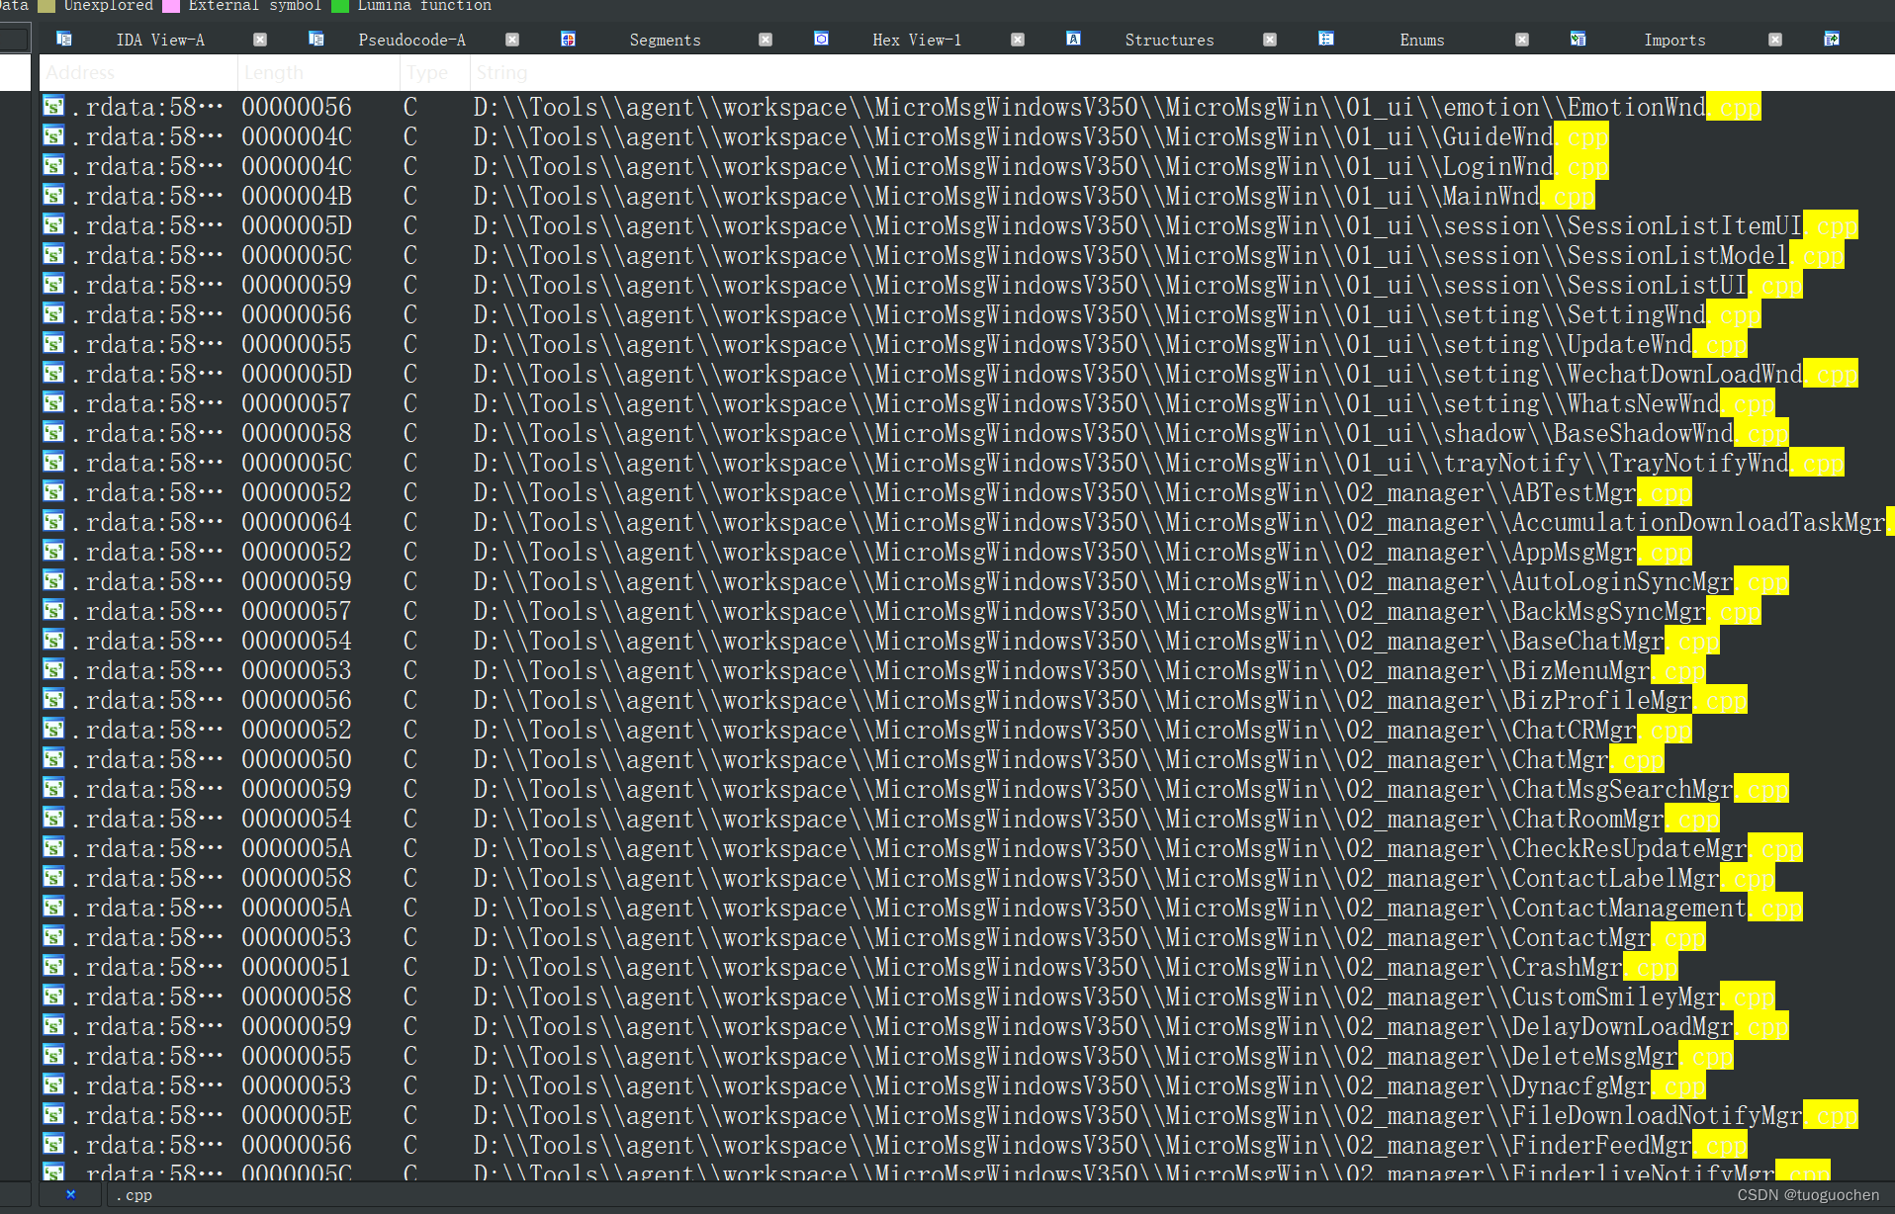Close the IDA View-A tab
This screenshot has width=1895, height=1214.
[260, 40]
